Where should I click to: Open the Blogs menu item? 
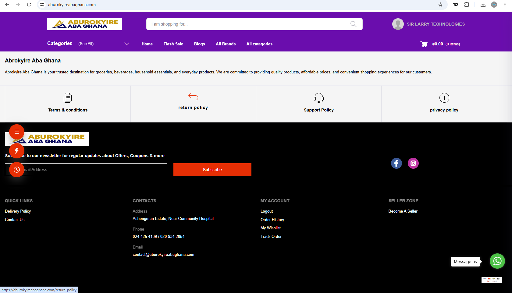(200, 44)
